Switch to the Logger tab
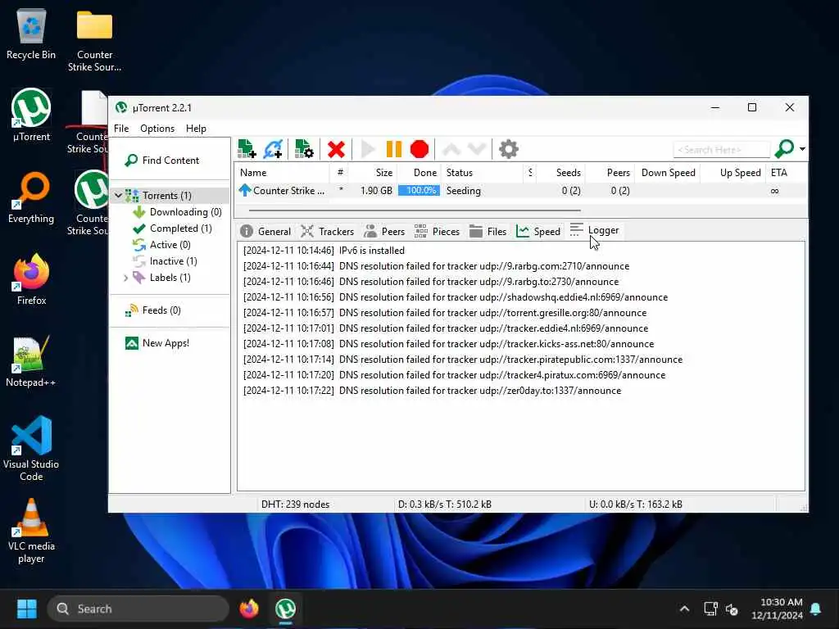Screen dimensions: 839x629 (x=595, y=230)
